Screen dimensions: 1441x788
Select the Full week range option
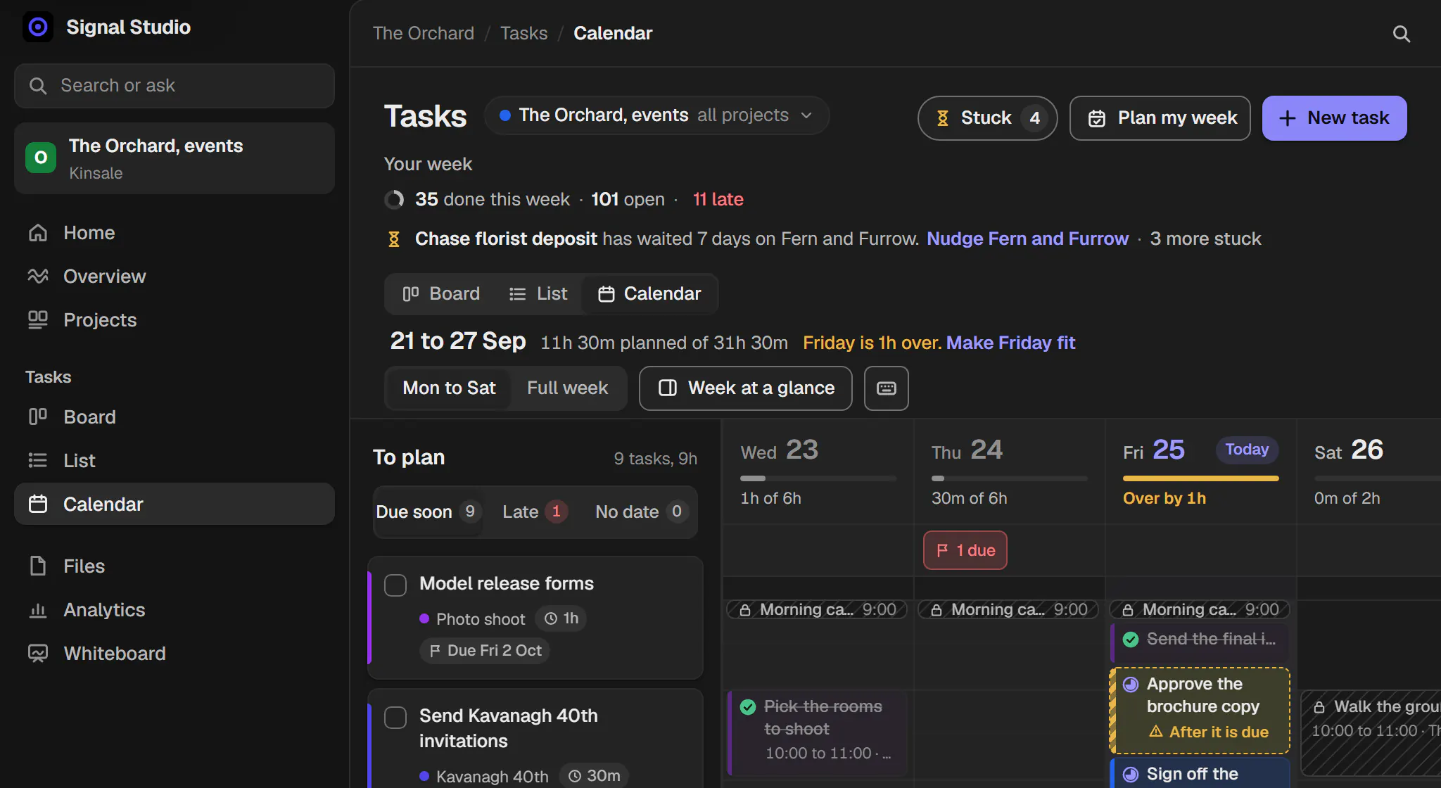[567, 388]
